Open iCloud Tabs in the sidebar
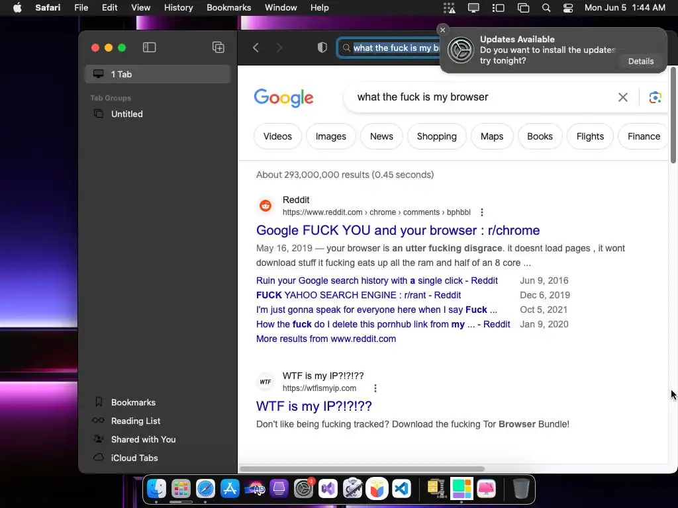 pyautogui.click(x=134, y=458)
